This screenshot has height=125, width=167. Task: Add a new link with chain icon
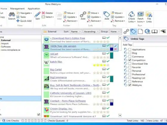[83, 16]
